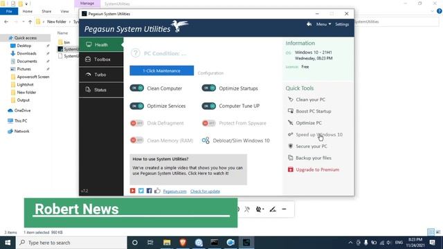The image size is (443, 249).
Task: Open the View ribbon tab in File Explorer
Action: [64, 11]
